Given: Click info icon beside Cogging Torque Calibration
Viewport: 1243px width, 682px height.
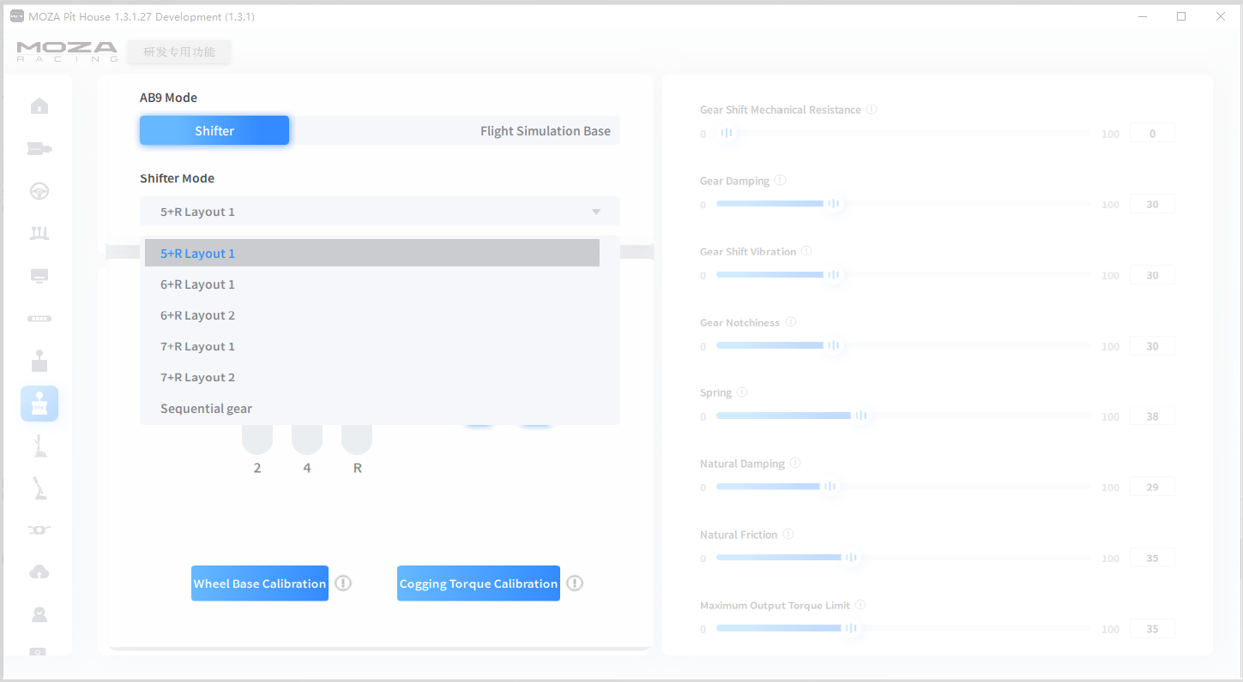Looking at the screenshot, I should (575, 583).
